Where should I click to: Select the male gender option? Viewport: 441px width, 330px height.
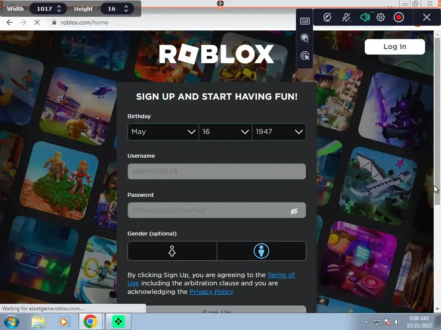pos(261,251)
